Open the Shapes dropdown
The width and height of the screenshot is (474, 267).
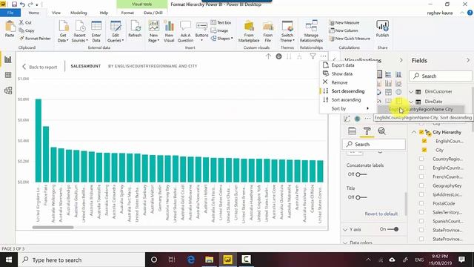[x=222, y=39]
